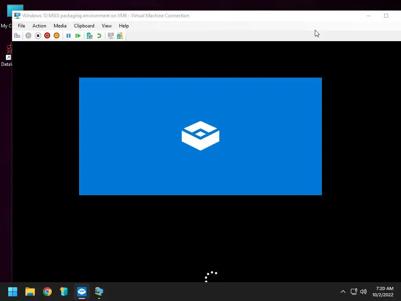Click the Windows Sandbox logo in the VM screen
This screenshot has width=401, height=301.
tap(200, 136)
